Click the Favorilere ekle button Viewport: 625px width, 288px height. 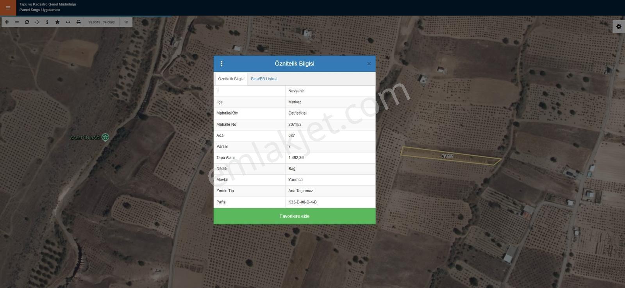[x=295, y=216]
